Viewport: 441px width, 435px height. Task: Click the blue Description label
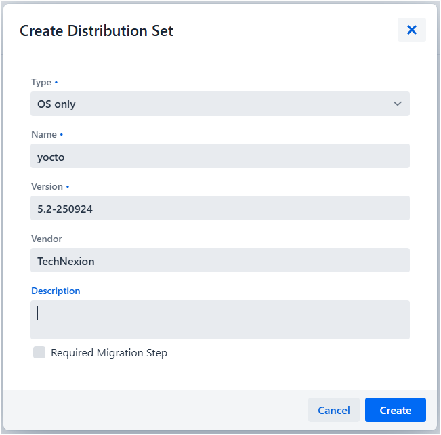click(x=56, y=291)
